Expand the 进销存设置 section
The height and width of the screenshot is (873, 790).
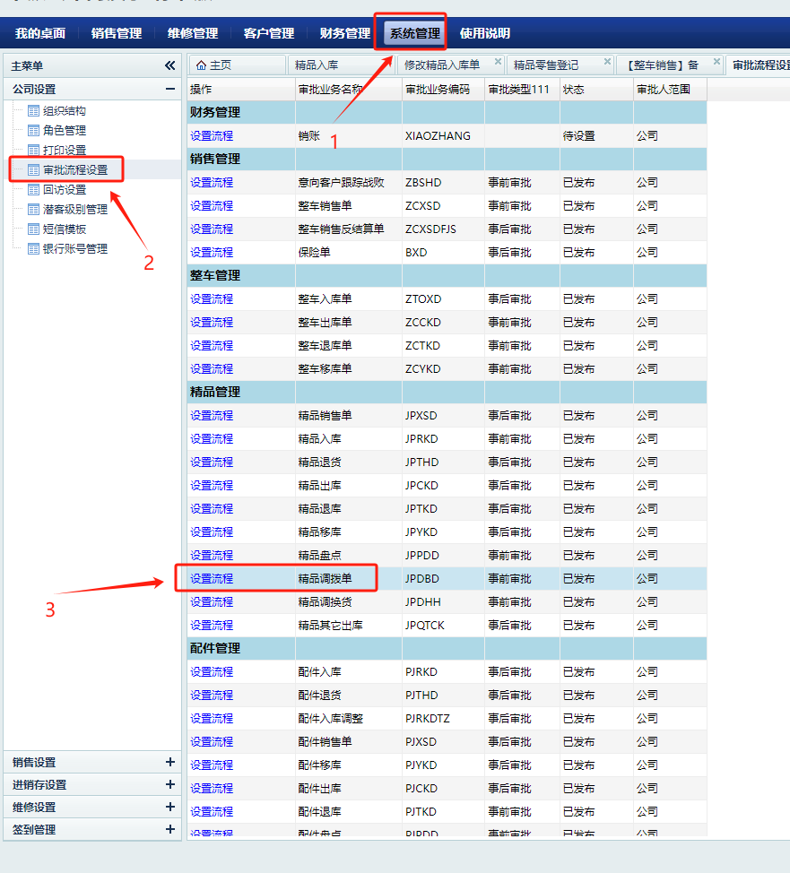click(169, 784)
